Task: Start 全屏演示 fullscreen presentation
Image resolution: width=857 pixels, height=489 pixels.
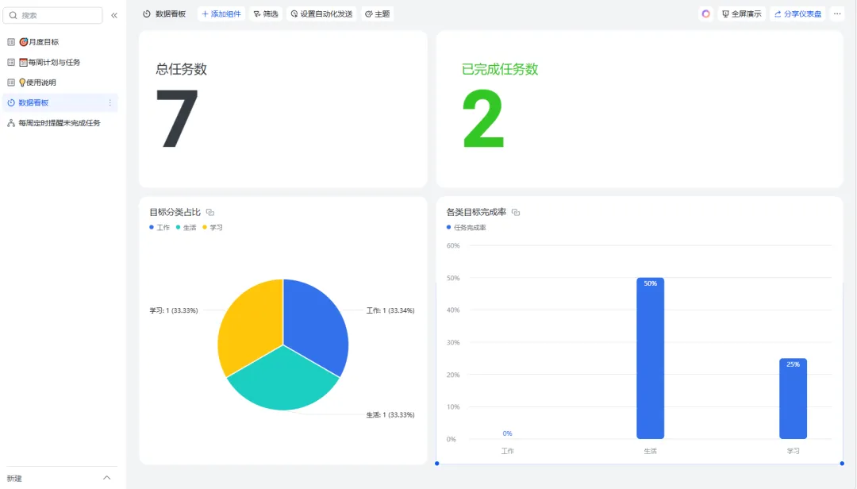Action: tap(742, 14)
